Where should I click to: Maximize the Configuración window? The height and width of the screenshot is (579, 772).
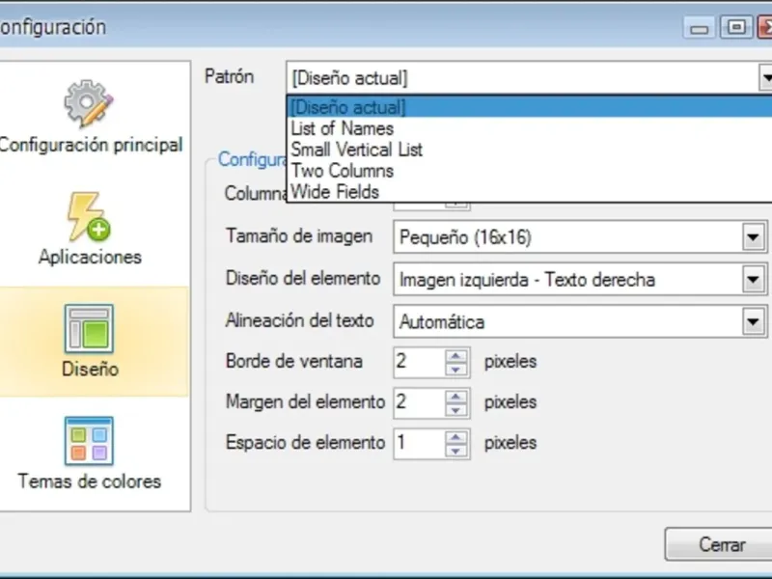pyautogui.click(x=736, y=27)
